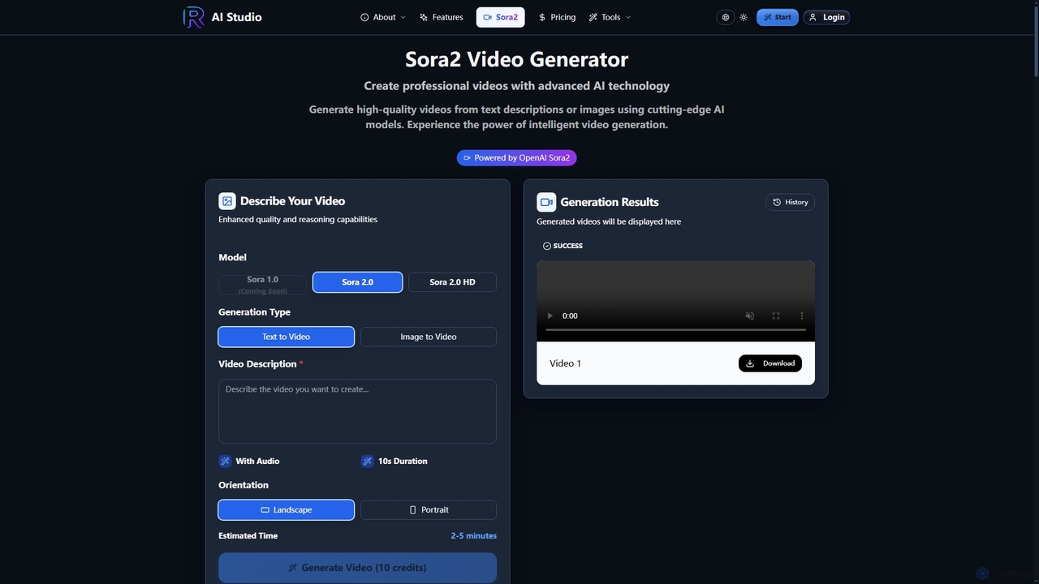Click the Describe Your Video image icon
1039x584 pixels.
coord(227,201)
